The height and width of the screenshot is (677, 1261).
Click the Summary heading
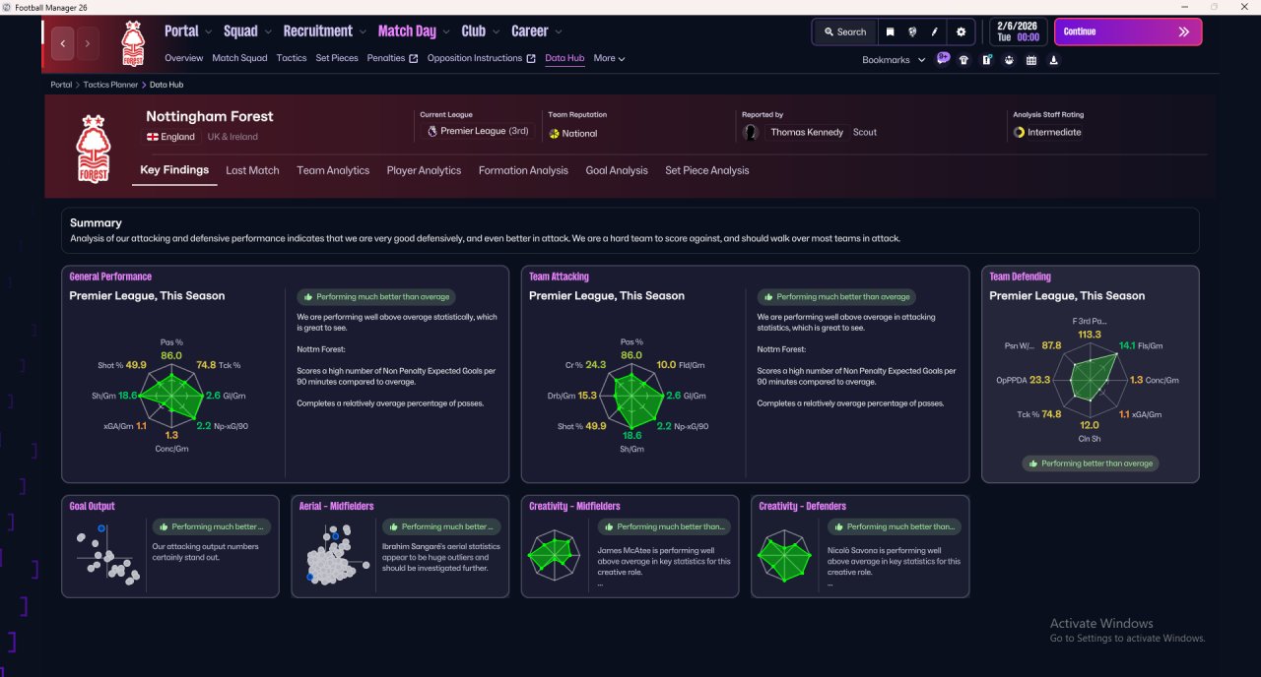(x=96, y=222)
